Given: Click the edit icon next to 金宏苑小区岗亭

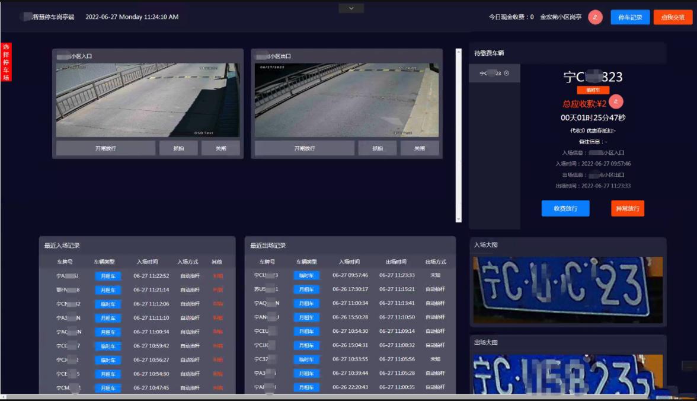Looking at the screenshot, I should [595, 17].
